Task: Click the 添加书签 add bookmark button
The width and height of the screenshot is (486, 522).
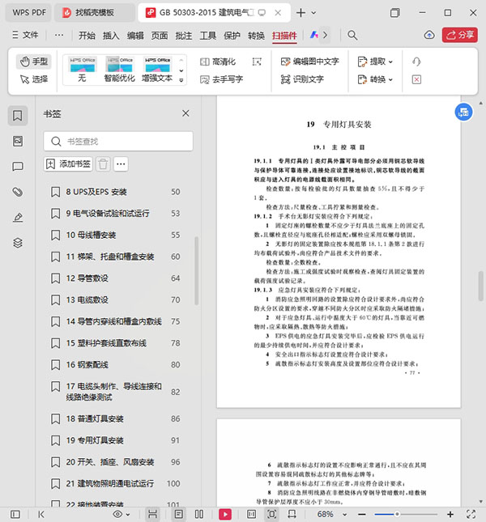Action: (68, 163)
